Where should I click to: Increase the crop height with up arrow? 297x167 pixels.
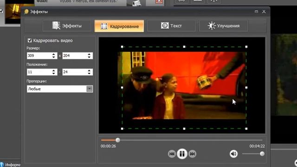pos(89,54)
